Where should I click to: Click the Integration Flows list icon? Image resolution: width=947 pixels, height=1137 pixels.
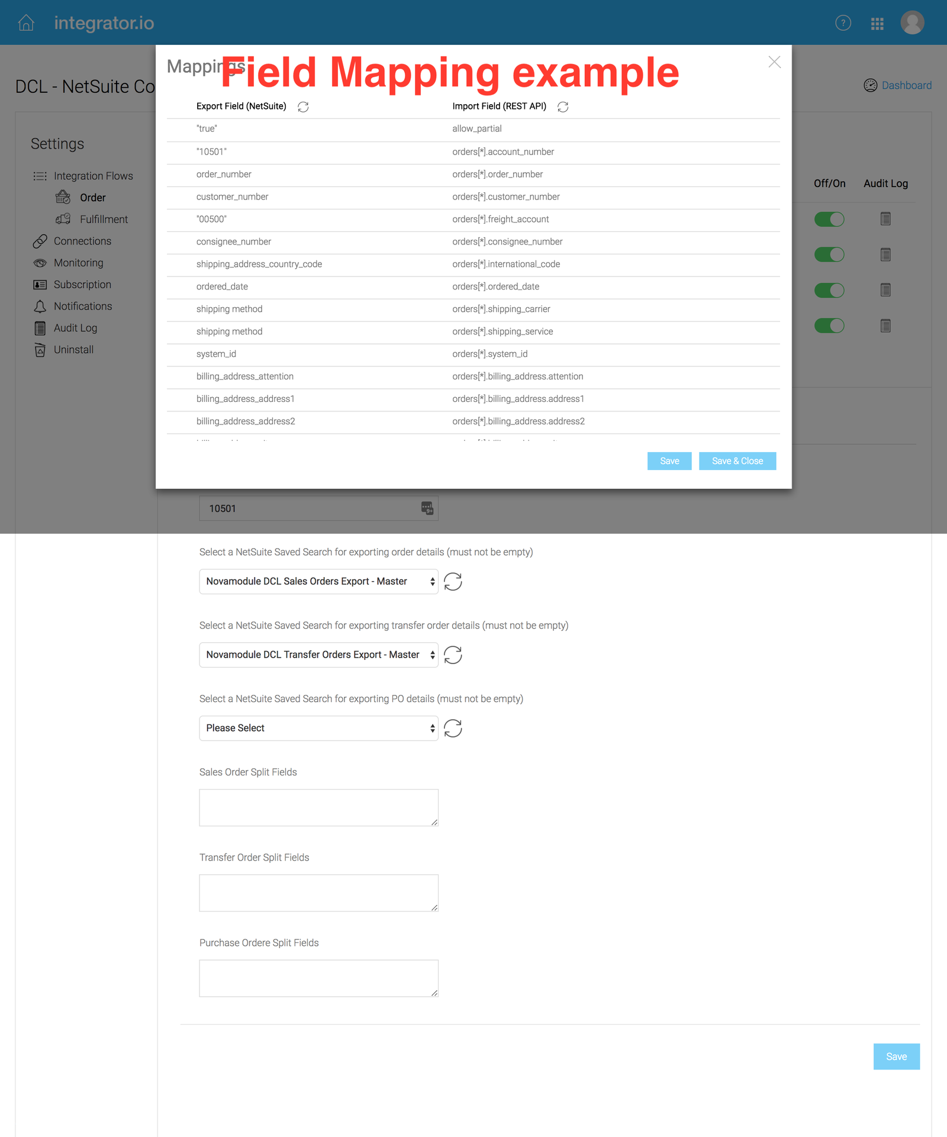[40, 176]
